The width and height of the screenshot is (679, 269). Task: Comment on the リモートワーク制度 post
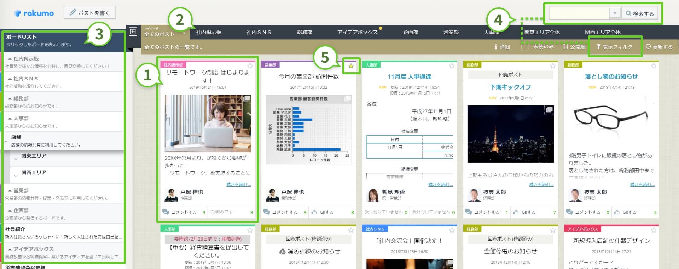(184, 212)
